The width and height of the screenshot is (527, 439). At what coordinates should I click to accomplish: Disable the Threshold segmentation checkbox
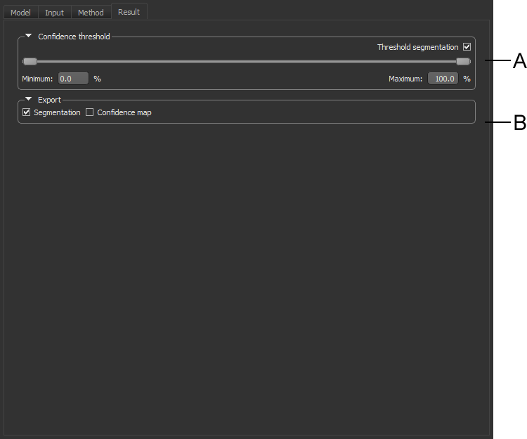(467, 47)
